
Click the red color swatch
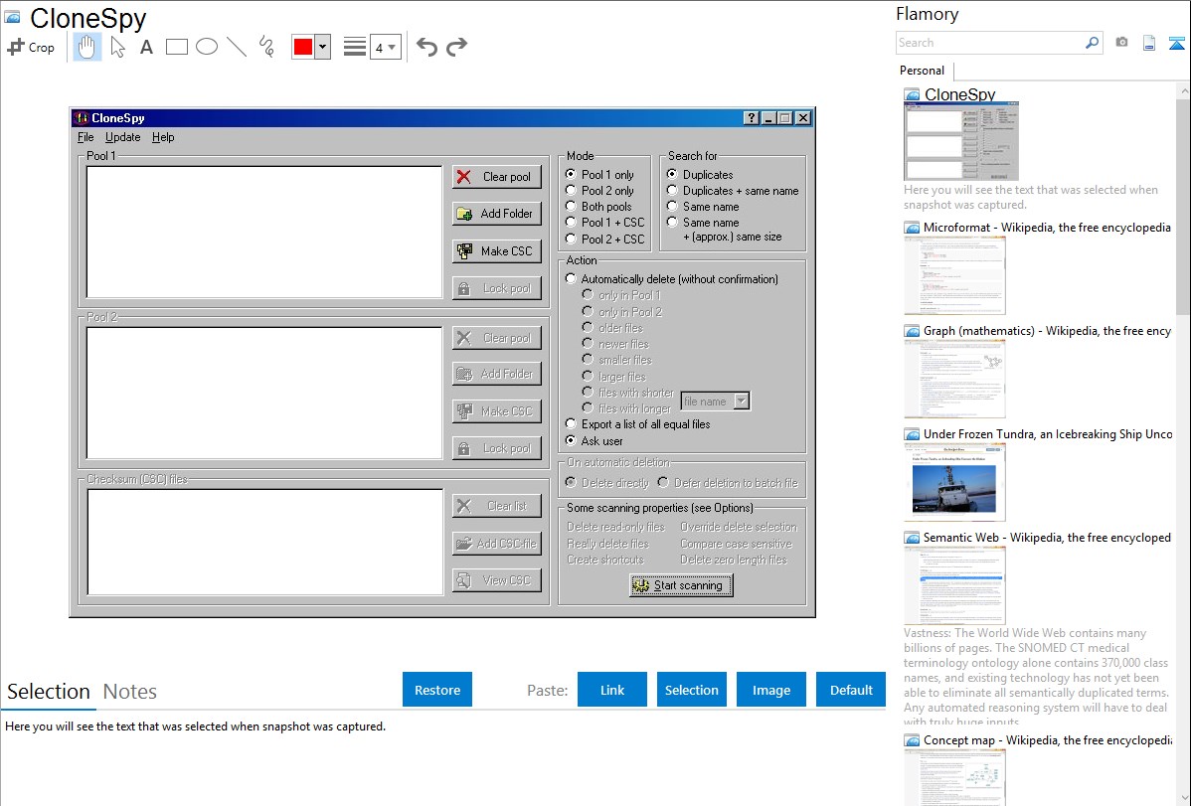coord(302,47)
